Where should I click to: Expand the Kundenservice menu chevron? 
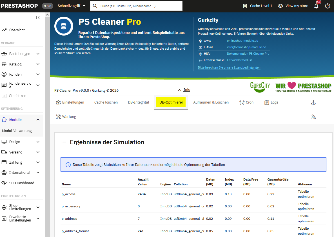pos(38,85)
